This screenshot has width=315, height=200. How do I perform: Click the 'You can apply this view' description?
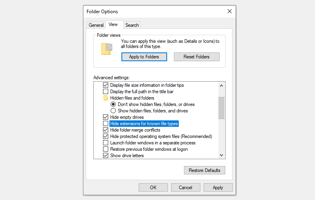pos(170,44)
